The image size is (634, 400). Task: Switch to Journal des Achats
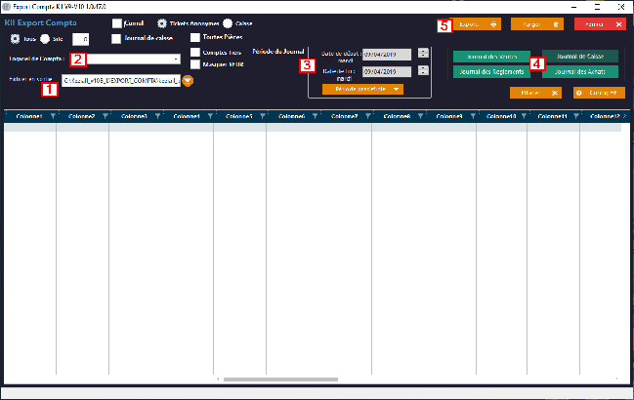[x=580, y=72]
